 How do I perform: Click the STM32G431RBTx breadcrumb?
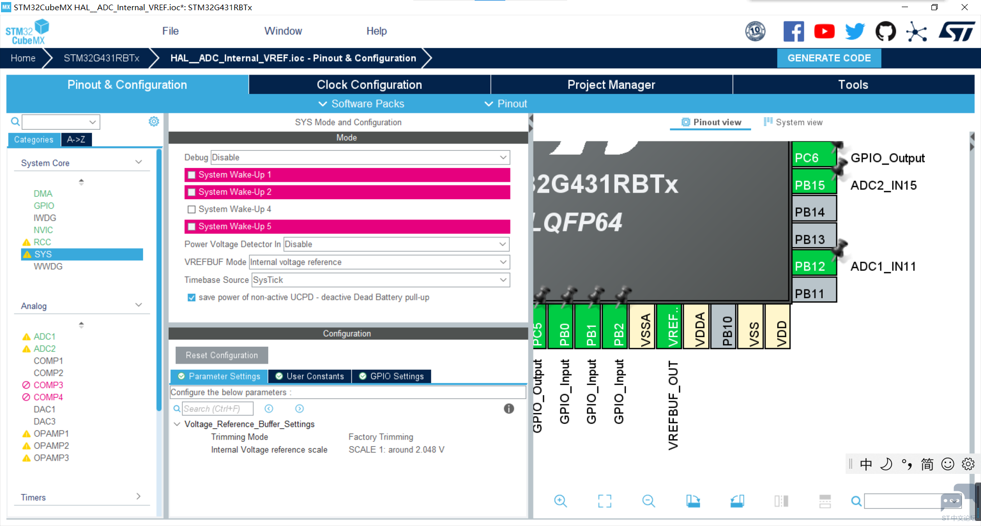point(102,58)
